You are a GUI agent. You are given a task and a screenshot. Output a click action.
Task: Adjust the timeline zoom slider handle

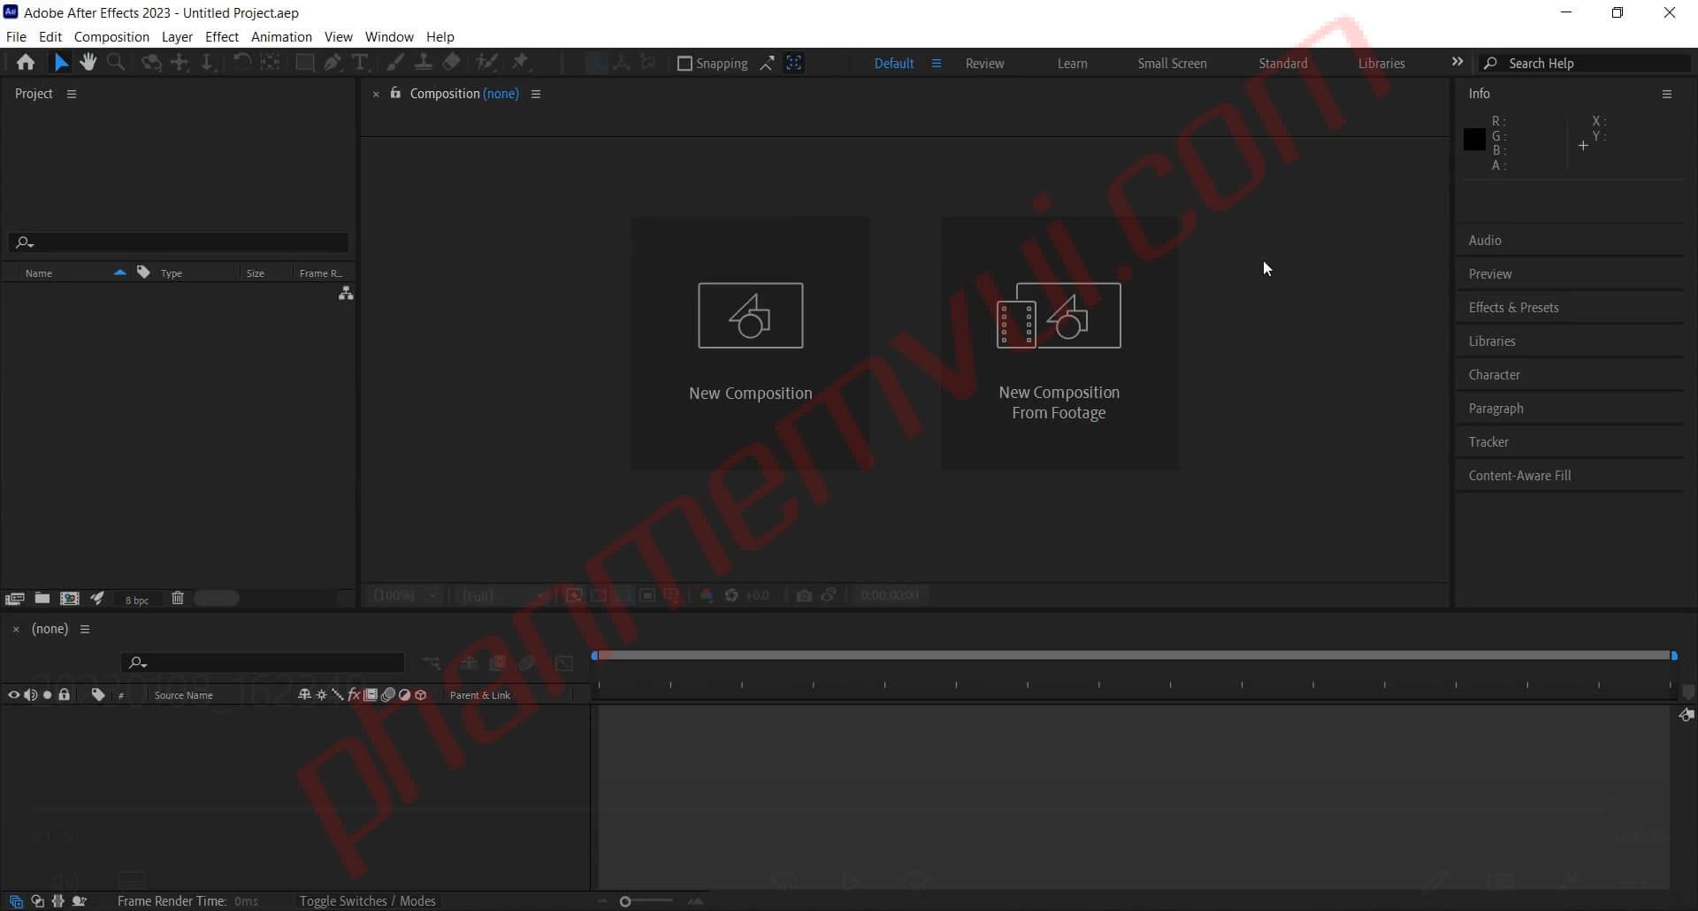(x=625, y=901)
